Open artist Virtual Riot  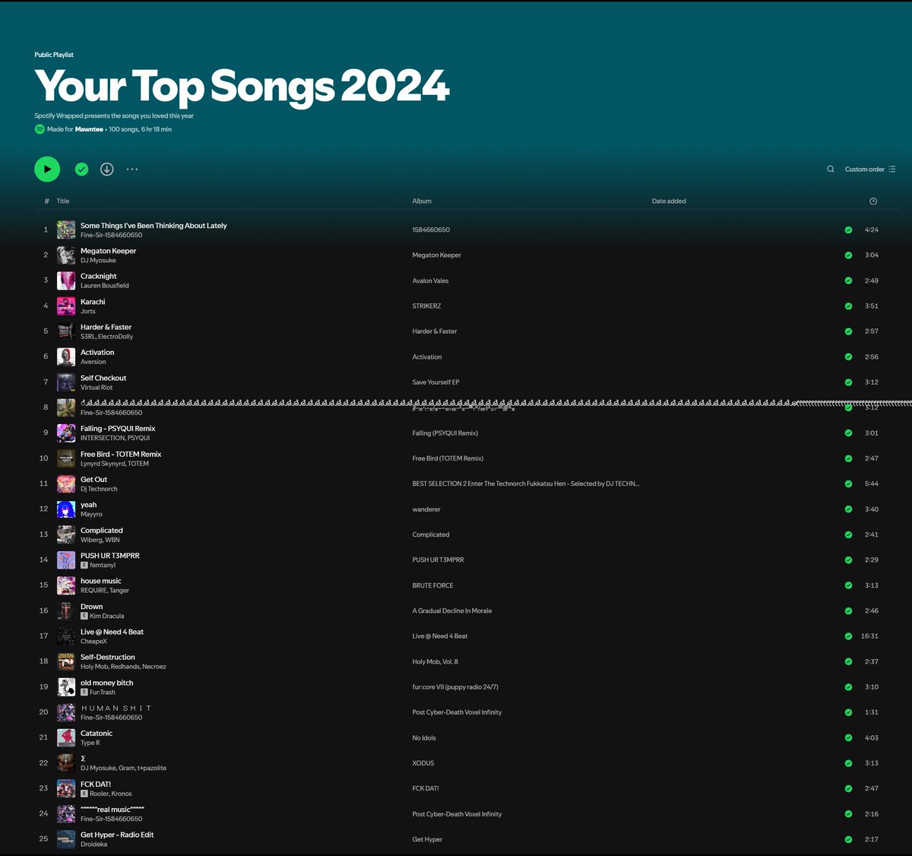coord(97,388)
